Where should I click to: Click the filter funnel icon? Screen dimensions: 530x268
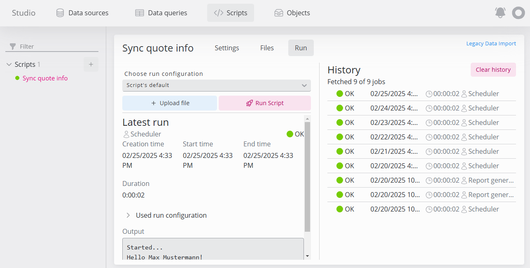pyautogui.click(x=13, y=47)
